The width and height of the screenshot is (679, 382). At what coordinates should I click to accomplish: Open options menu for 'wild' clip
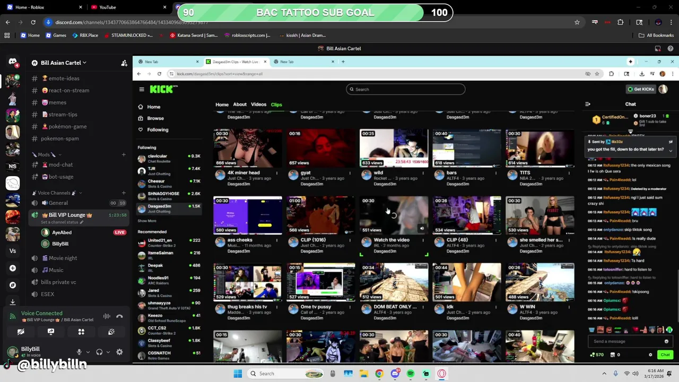tap(423, 173)
